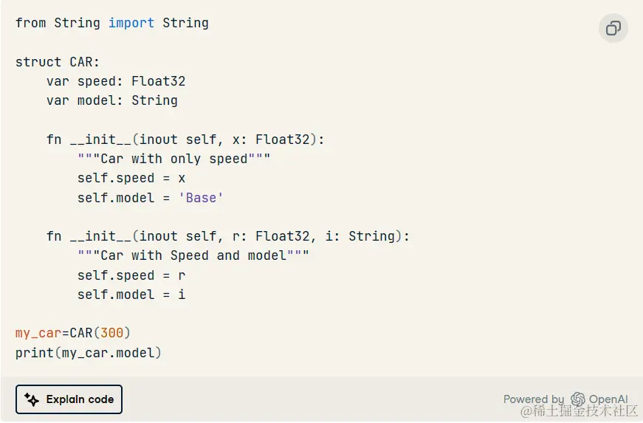
Task: Click the purple 'Base' string literal
Action: tap(201, 198)
